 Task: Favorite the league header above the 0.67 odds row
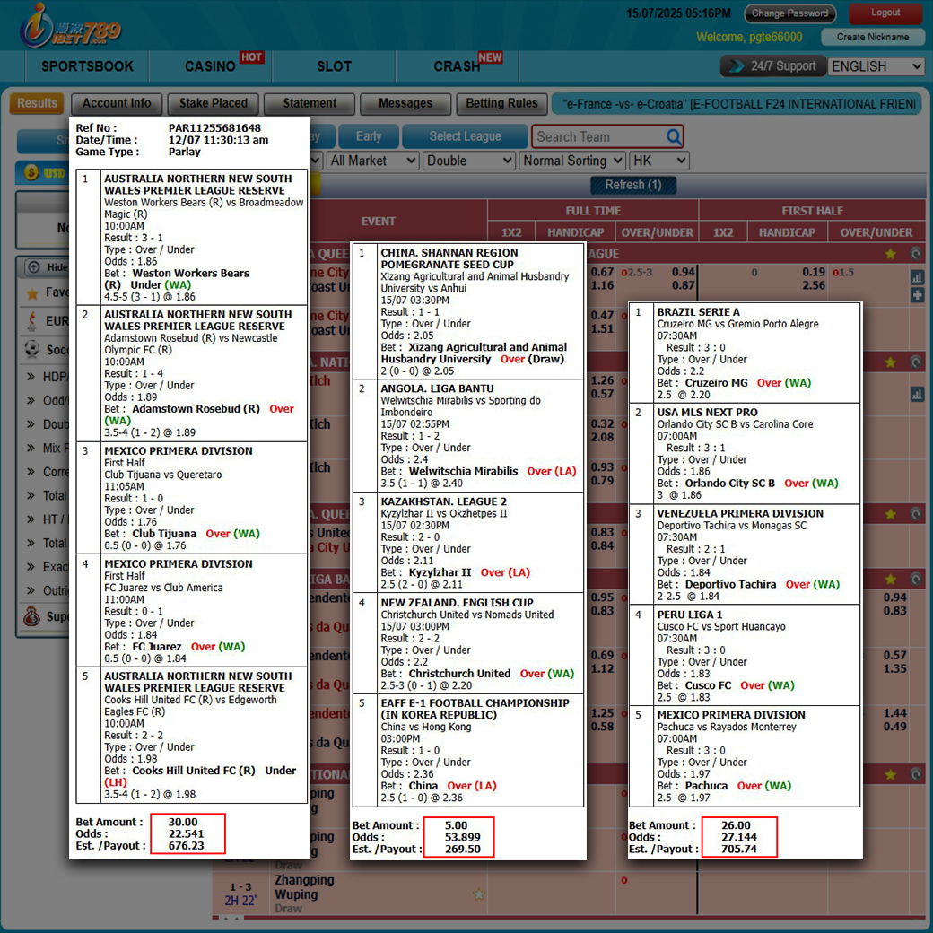(890, 254)
